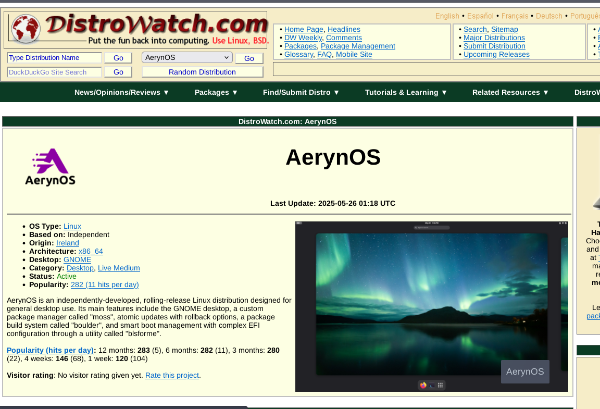Open the AerynOS distribution dropdown
This screenshot has width=600, height=409.
tap(187, 58)
